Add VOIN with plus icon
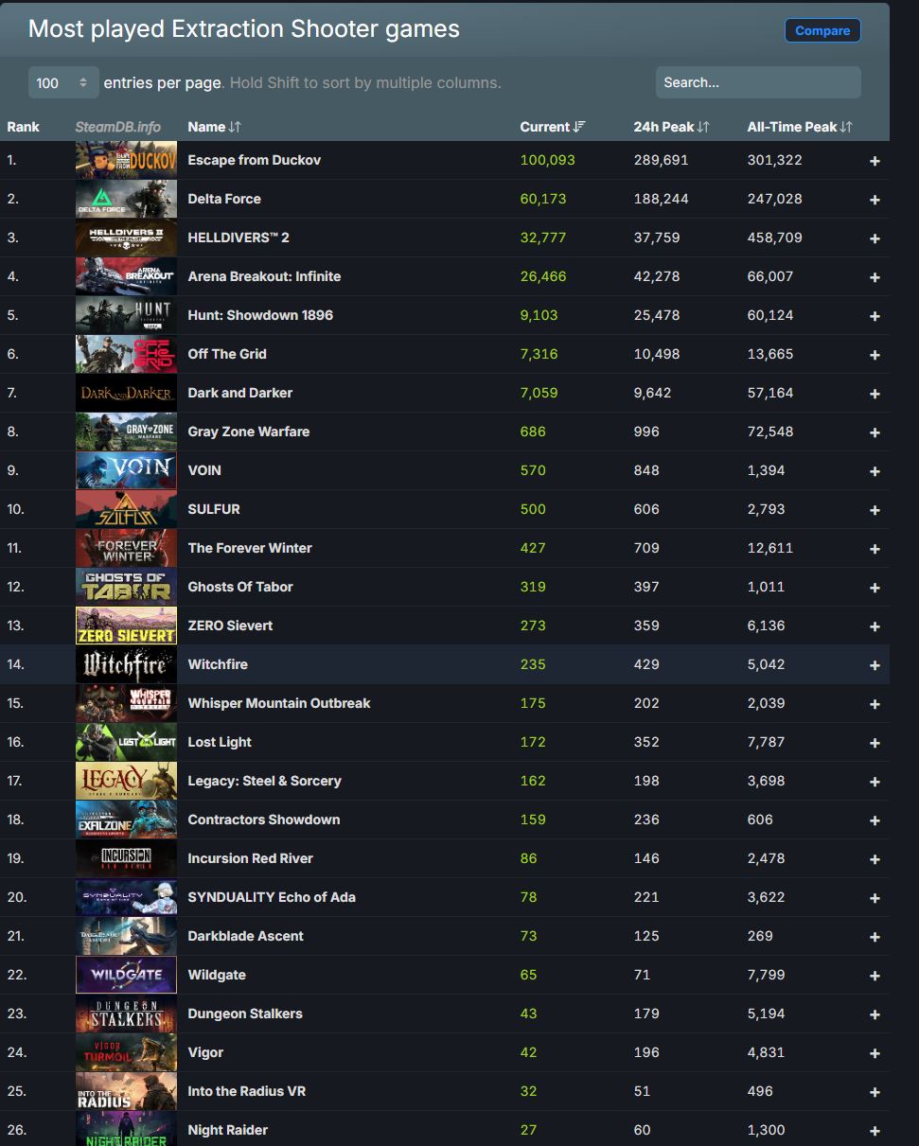The height and width of the screenshot is (1146, 919). [x=875, y=471]
